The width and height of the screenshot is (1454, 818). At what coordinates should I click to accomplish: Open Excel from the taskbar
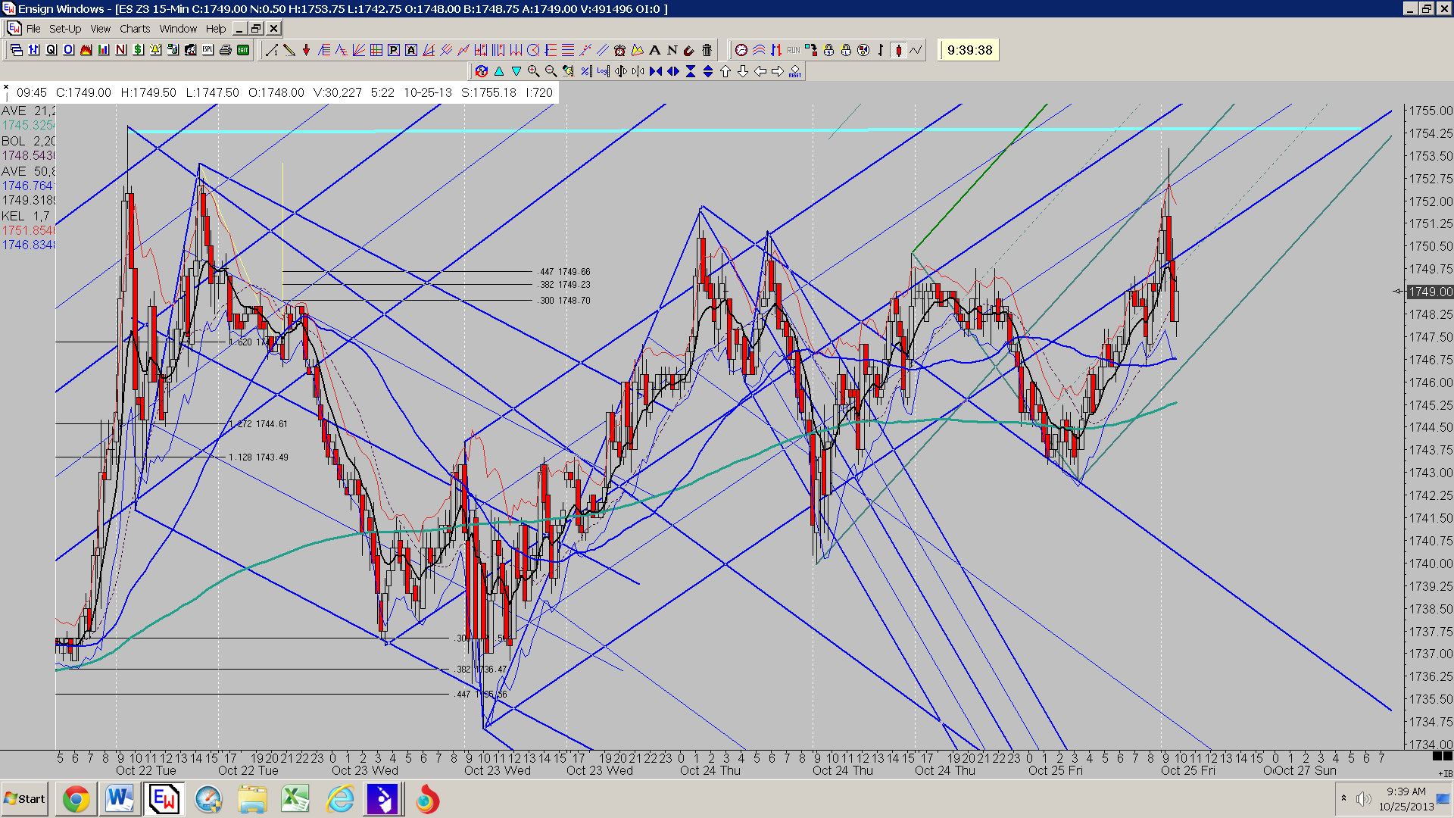click(x=295, y=799)
